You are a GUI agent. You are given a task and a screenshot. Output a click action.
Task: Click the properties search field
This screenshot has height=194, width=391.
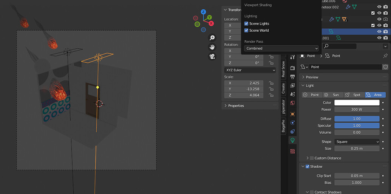click(340, 46)
